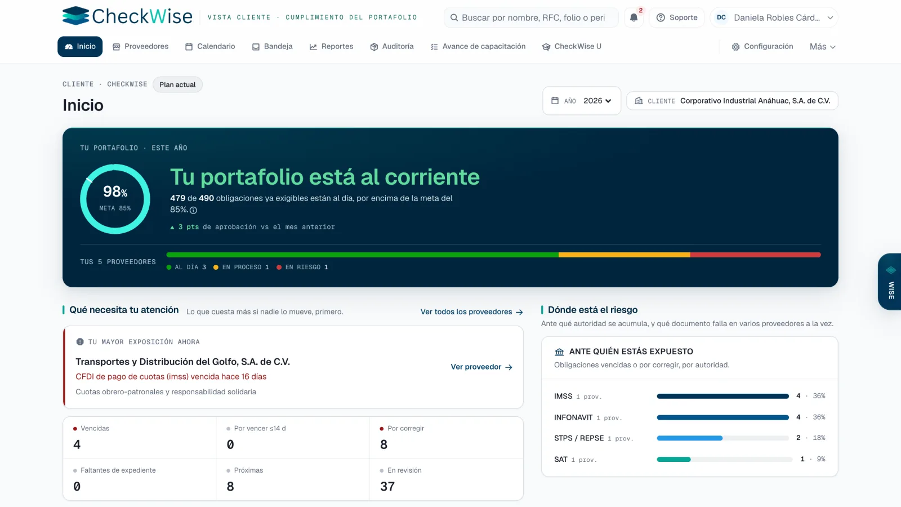This screenshot has width=901, height=507.
Task: Select client Corporativo Industrial Anáhuac
Action: [x=732, y=101]
